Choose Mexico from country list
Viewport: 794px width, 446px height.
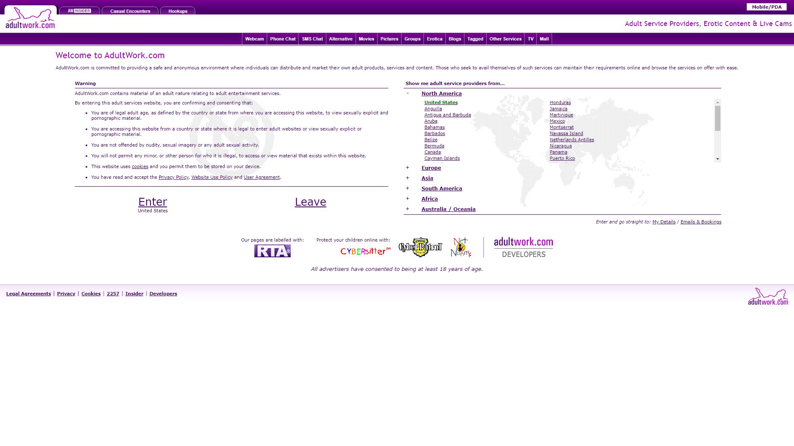coord(557,121)
